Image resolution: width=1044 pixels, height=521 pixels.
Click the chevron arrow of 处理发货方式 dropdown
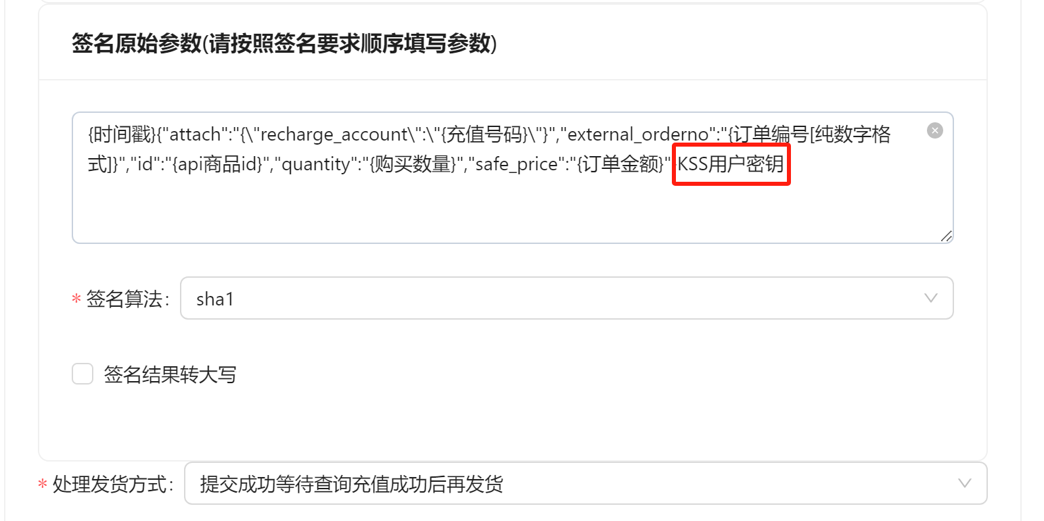pyautogui.click(x=965, y=483)
